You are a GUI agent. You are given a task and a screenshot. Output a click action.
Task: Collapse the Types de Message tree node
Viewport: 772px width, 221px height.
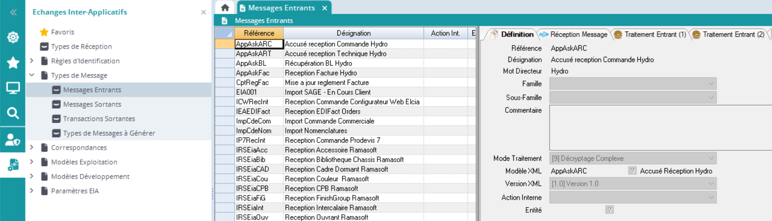coord(32,75)
